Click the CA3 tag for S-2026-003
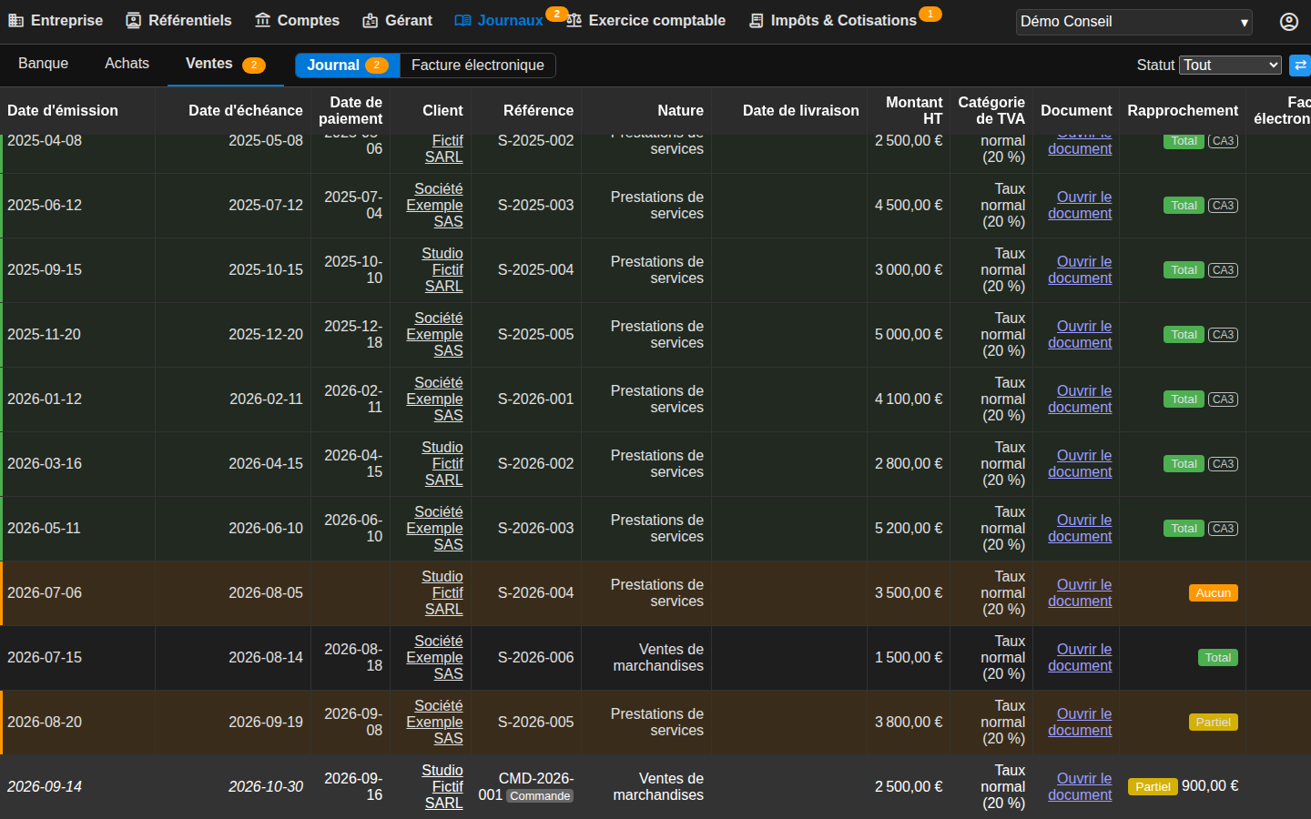 (x=1223, y=529)
